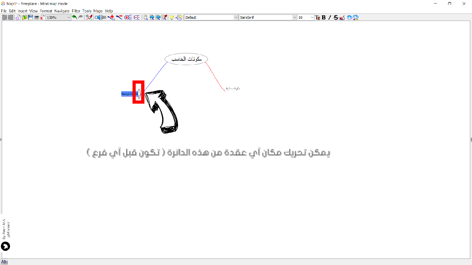Toggle bold text formatting
Viewport: 472px width, 265px height.
324,18
